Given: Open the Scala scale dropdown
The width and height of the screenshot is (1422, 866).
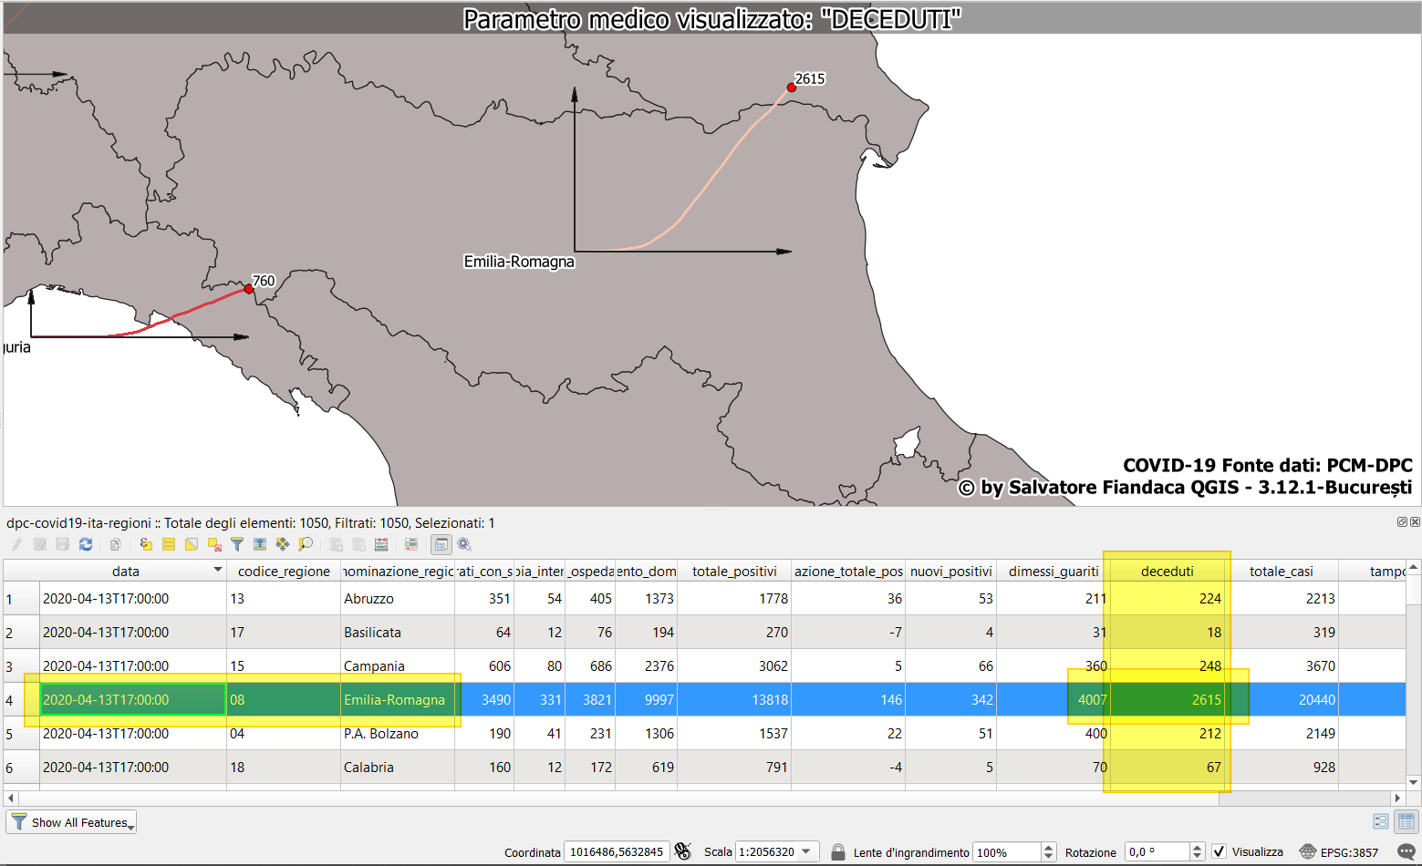Looking at the screenshot, I should coord(806,851).
